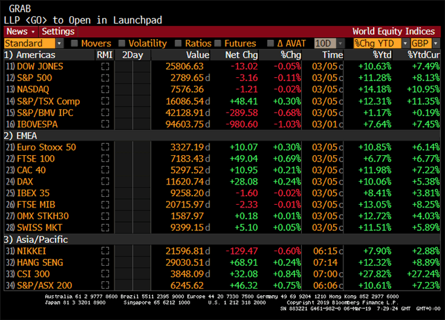The height and width of the screenshot is (320, 445).
Task: Click NIKKEI percent change -0.60%
Action: coord(287,251)
